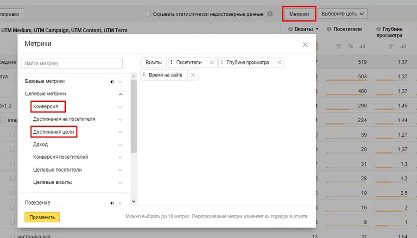Expand the Целевые посетители row

tap(120, 170)
